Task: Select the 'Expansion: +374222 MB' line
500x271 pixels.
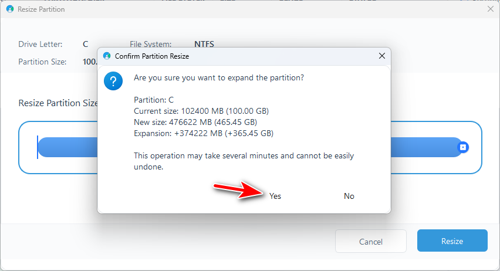Action: (204, 133)
